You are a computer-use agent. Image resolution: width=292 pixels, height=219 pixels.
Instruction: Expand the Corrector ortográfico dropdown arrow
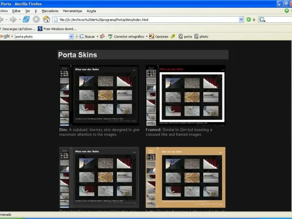coord(147,36)
